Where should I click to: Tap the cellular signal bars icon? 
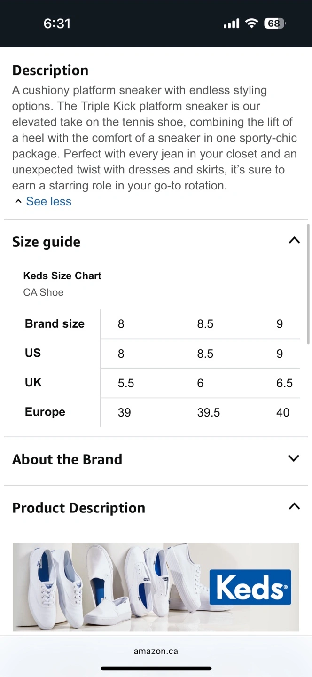(x=231, y=24)
